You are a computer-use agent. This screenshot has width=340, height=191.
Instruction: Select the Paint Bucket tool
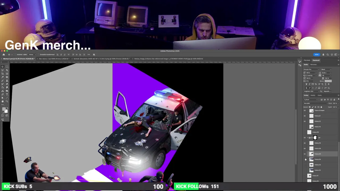2,88
